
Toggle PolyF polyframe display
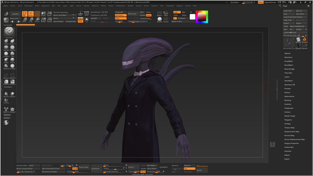[86, 14]
